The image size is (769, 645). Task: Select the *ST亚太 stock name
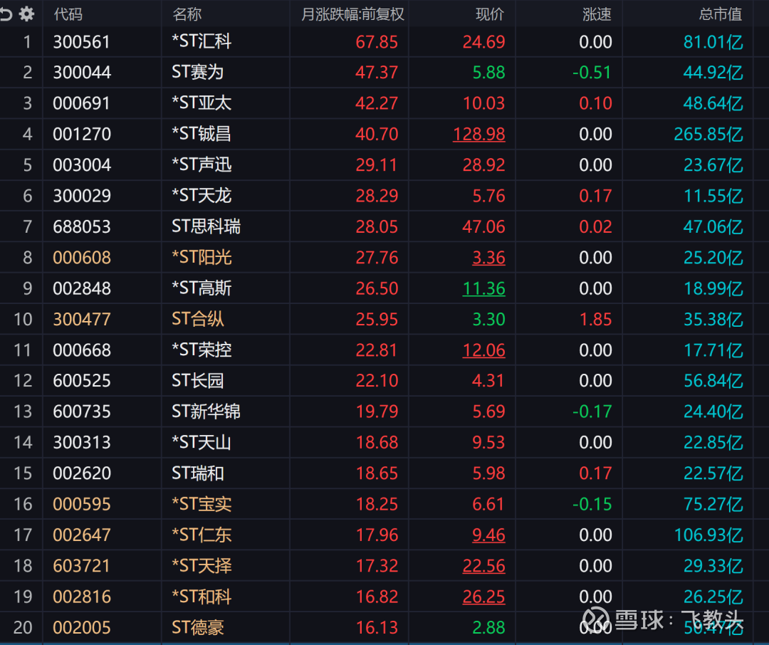tap(202, 103)
